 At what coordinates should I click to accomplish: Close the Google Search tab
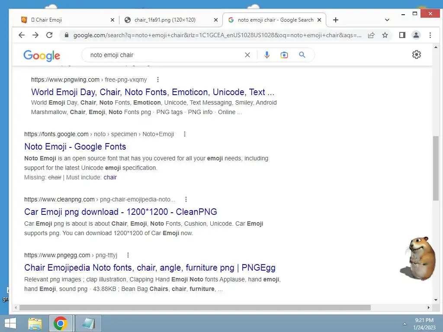[x=319, y=20]
